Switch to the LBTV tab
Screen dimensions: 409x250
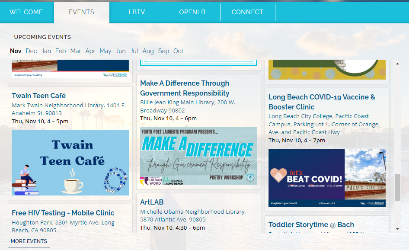click(137, 12)
